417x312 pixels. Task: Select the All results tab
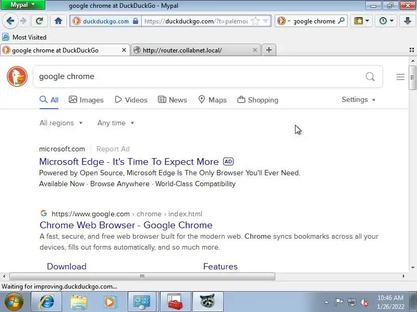click(x=49, y=100)
